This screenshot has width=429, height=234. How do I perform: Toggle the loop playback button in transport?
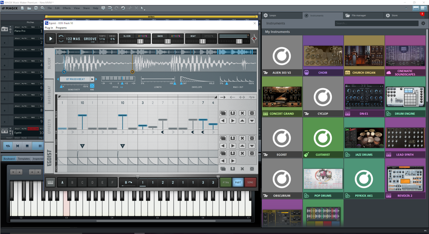[x=8, y=146]
